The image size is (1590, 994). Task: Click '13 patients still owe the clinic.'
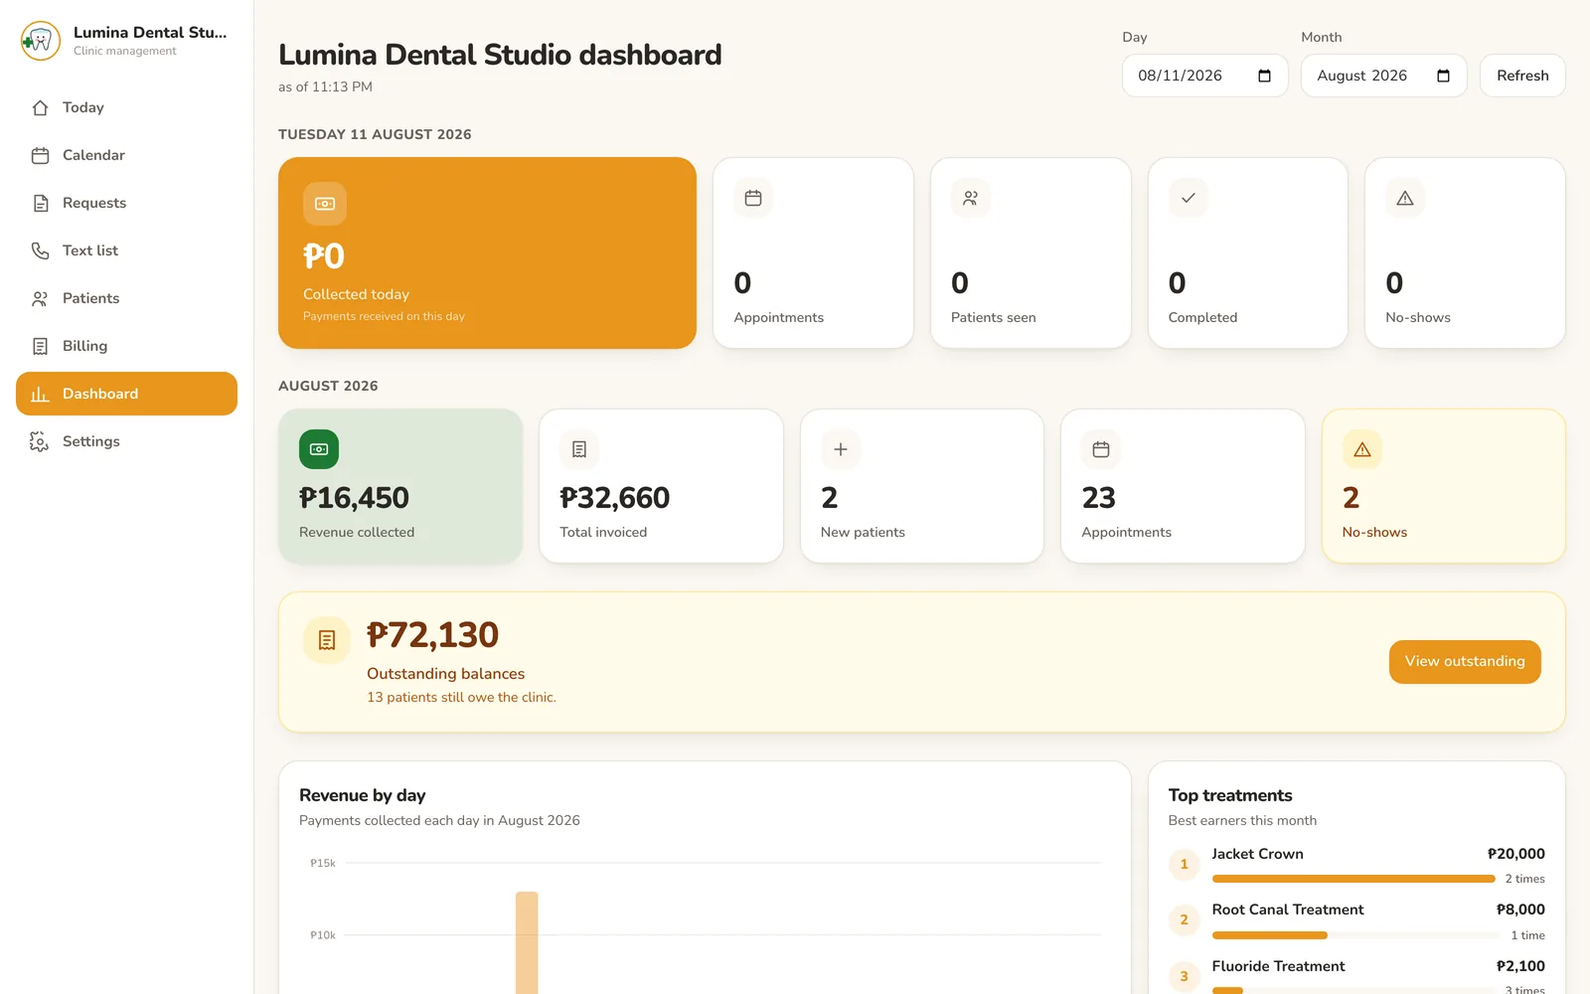[461, 698]
